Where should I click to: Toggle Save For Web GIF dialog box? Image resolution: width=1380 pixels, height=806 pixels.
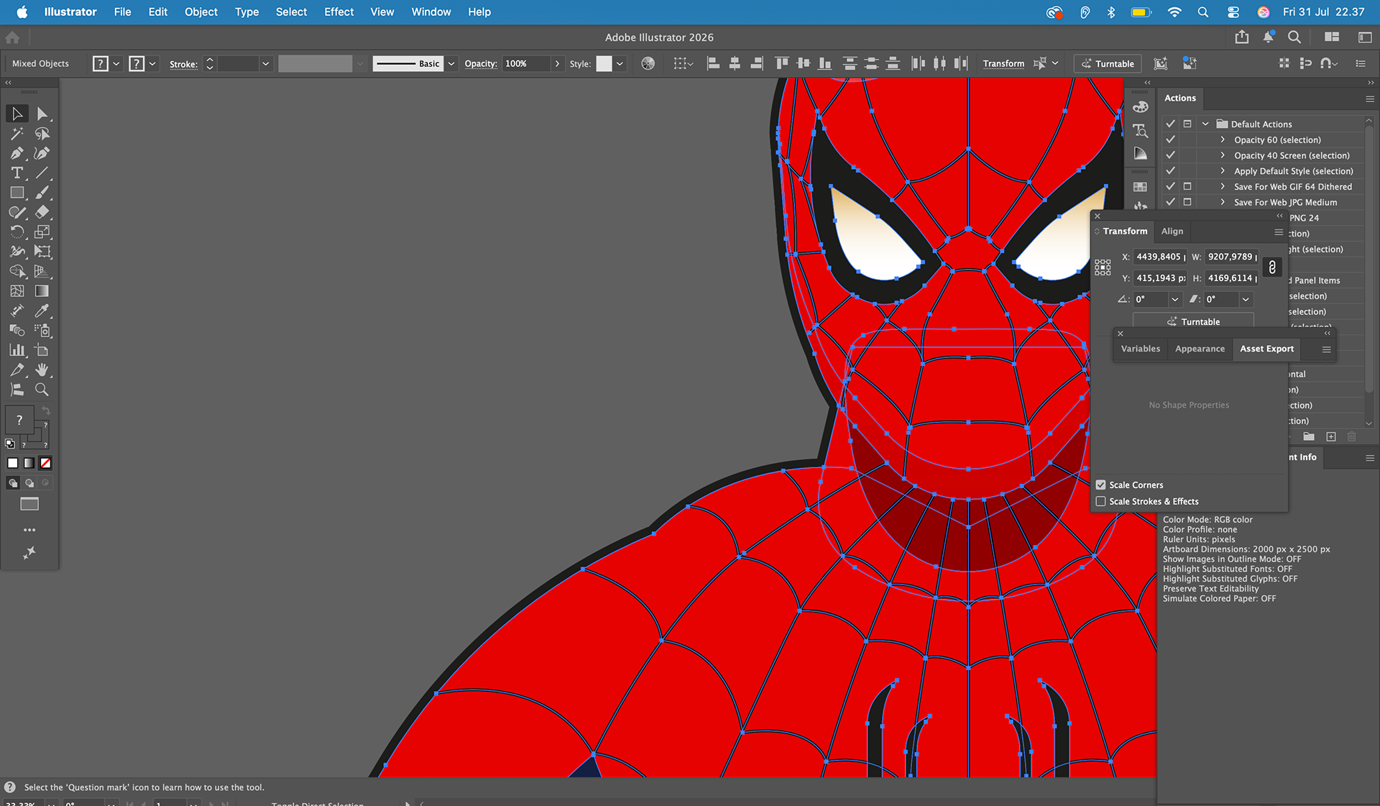pos(1187,186)
